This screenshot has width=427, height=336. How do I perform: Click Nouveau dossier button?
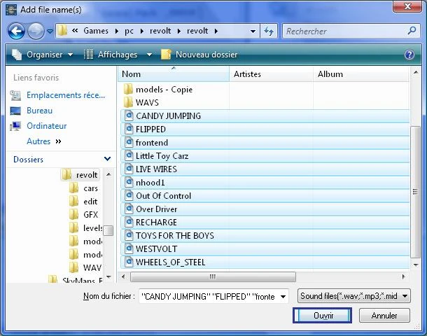199,55
